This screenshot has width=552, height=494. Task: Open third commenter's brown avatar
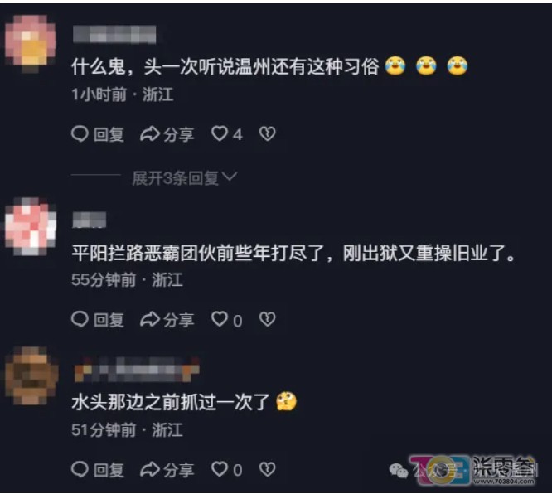pos(31,375)
